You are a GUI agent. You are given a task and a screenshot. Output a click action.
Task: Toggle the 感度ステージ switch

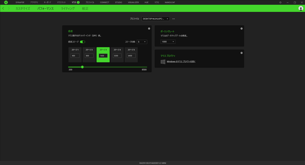(82, 42)
